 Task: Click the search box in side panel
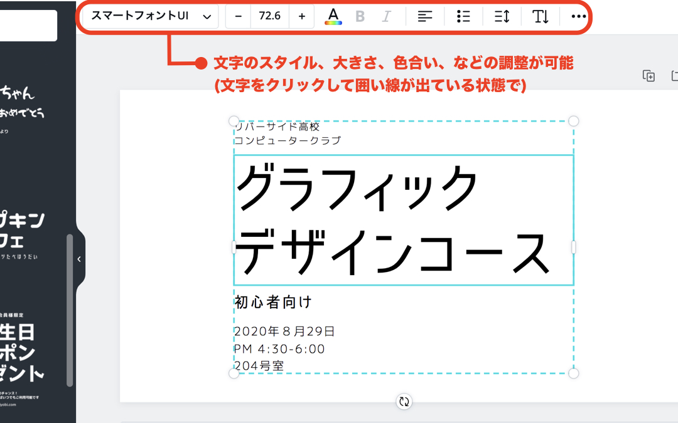(x=28, y=25)
